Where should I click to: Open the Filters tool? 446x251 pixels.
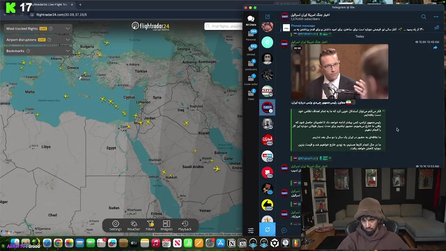tap(150, 226)
